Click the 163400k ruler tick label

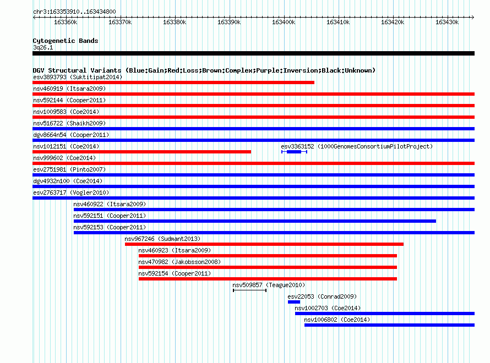(284, 22)
